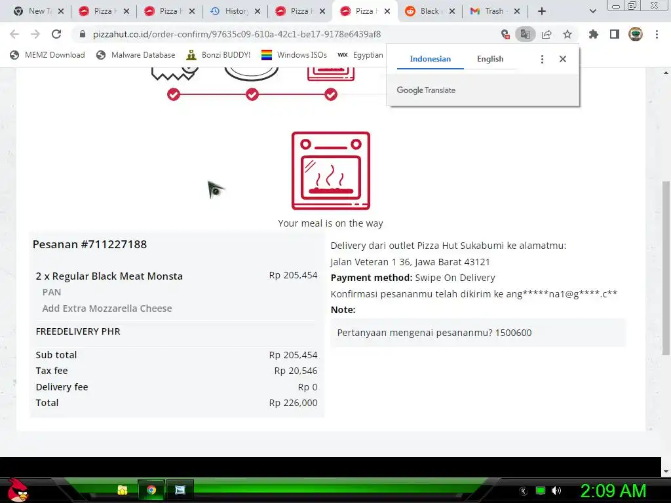Open the Chrome profile avatar
This screenshot has width=671, height=503.
[x=636, y=34]
